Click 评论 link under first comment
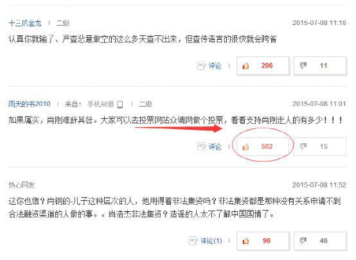The image size is (356, 260). 215,65
